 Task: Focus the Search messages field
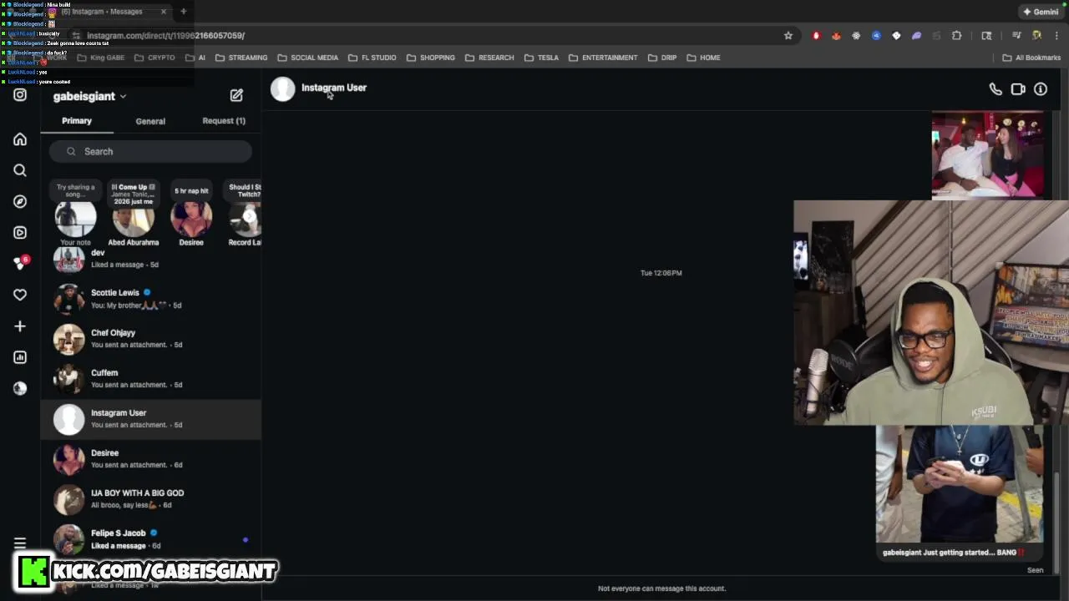coord(150,151)
